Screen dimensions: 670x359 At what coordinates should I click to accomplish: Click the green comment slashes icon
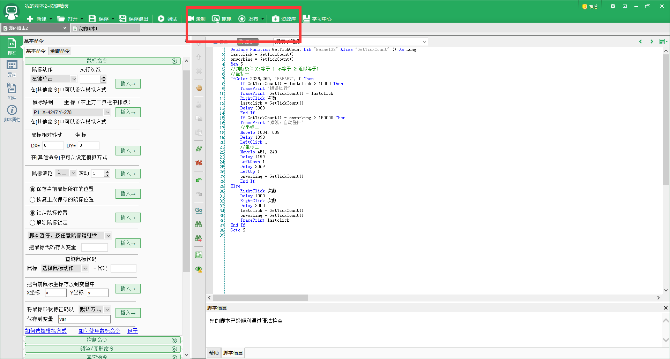point(199,149)
